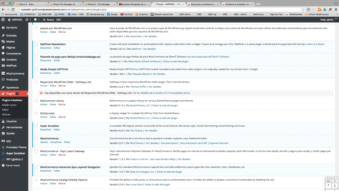
Task: Click the Nuevo plus icon
Action: click(44, 20)
